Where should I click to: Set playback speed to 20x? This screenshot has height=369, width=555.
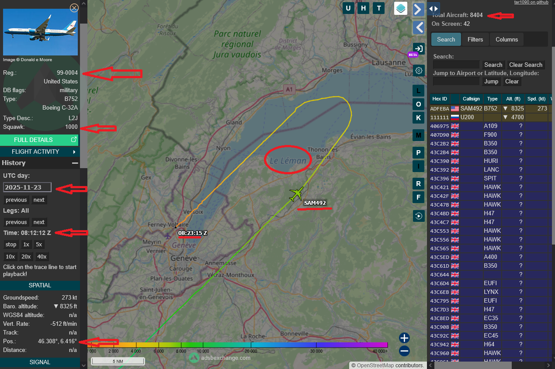point(26,256)
